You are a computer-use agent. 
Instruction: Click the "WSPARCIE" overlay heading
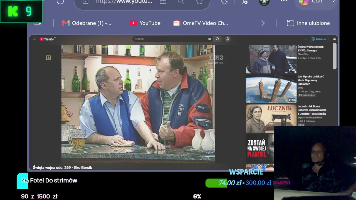pyautogui.click(x=246, y=172)
